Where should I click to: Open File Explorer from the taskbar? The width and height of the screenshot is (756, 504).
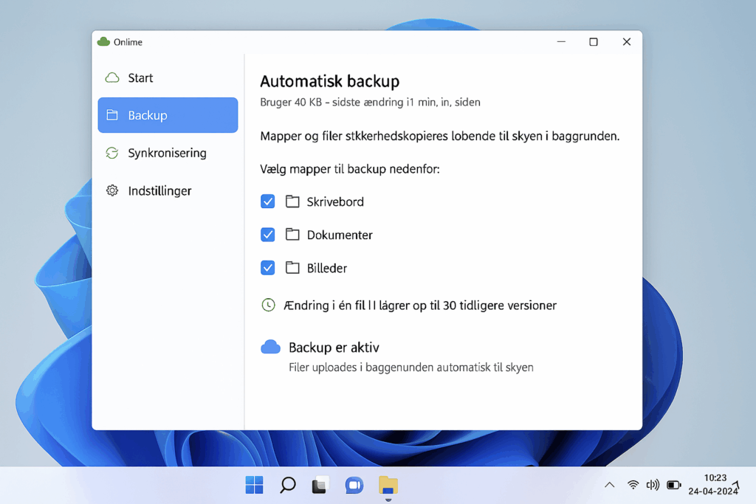coord(388,485)
